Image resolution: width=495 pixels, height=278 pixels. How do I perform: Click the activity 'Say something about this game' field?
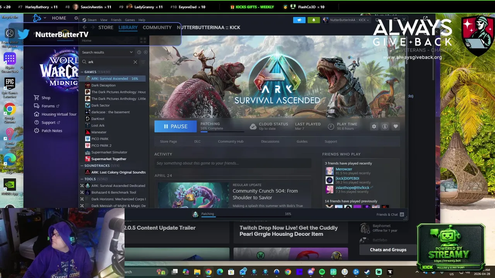pyautogui.click(x=233, y=163)
